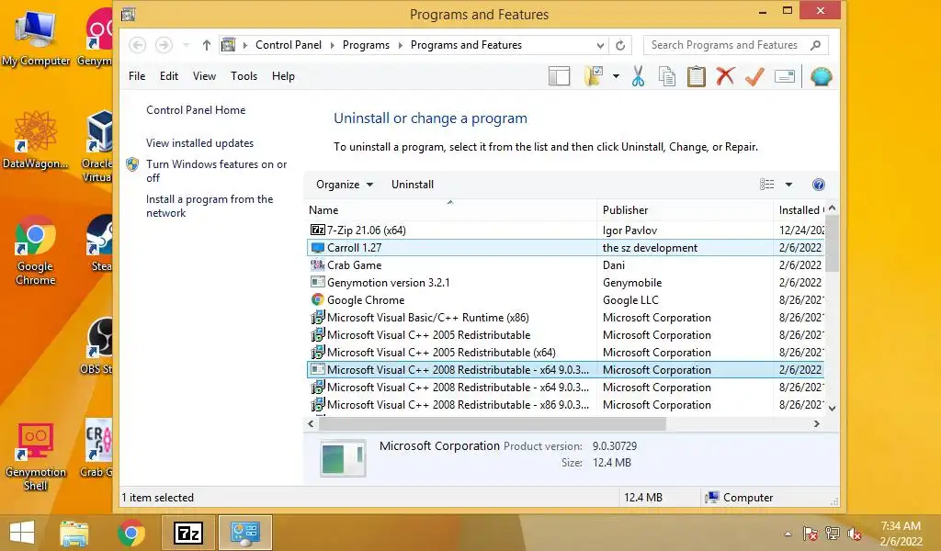Go forward with the Forward arrow

point(164,45)
